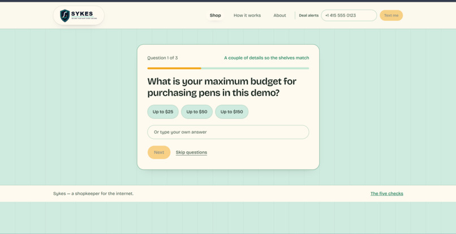Click the Deal alerts label
This screenshot has width=456, height=234.
click(x=308, y=15)
